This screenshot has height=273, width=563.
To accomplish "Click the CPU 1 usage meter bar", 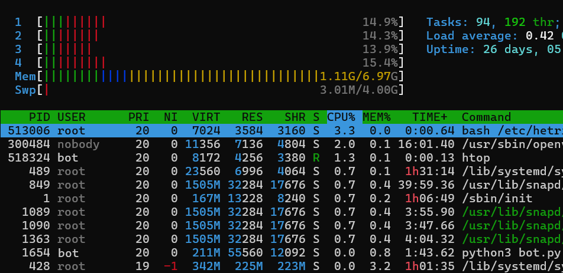I will [x=221, y=22].
